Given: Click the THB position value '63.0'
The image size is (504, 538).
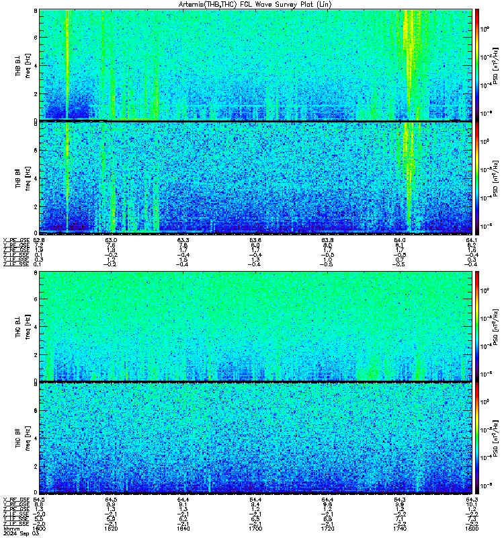Looking at the screenshot, I should [x=111, y=240].
